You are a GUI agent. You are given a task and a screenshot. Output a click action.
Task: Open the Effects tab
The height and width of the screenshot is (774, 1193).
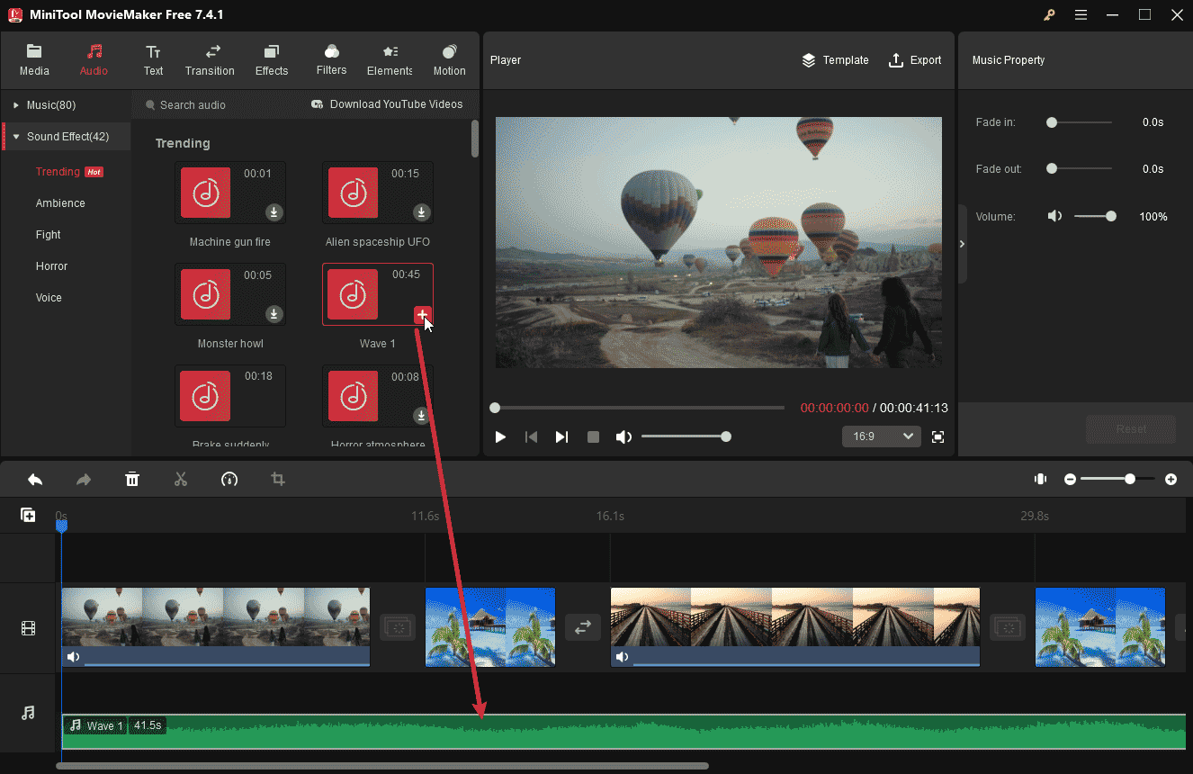point(272,60)
